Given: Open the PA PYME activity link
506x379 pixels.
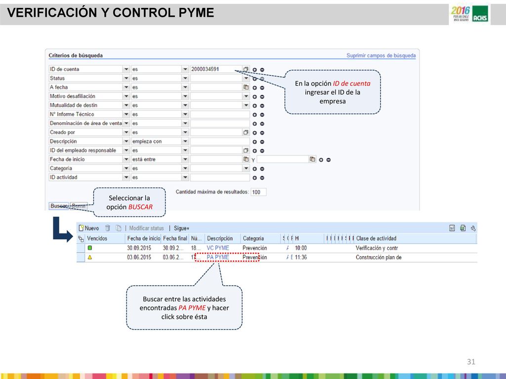Looking at the screenshot, I should (218, 258).
